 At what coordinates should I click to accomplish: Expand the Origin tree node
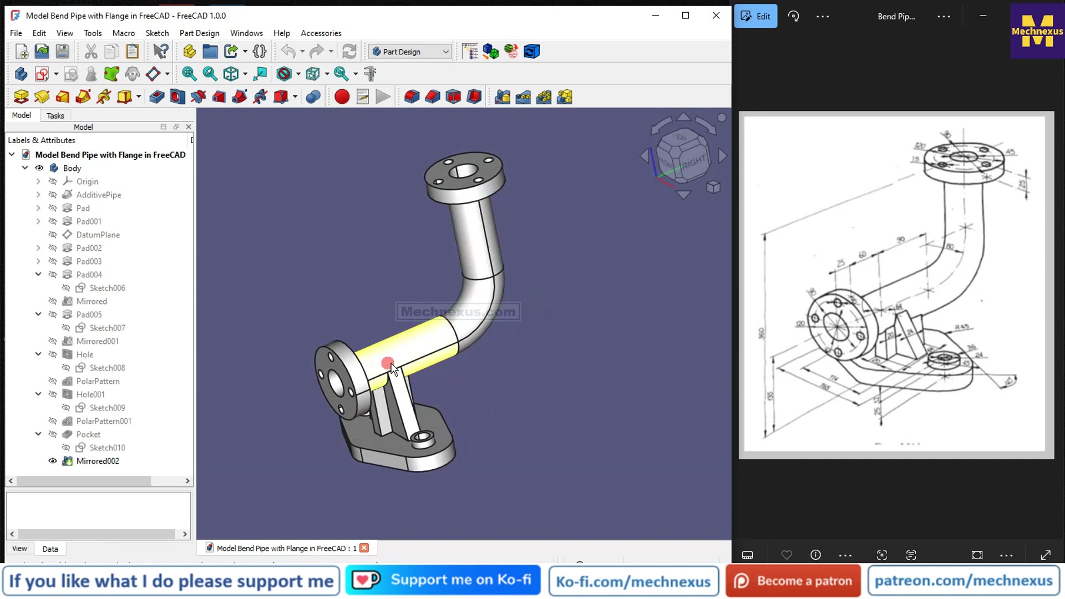38,181
